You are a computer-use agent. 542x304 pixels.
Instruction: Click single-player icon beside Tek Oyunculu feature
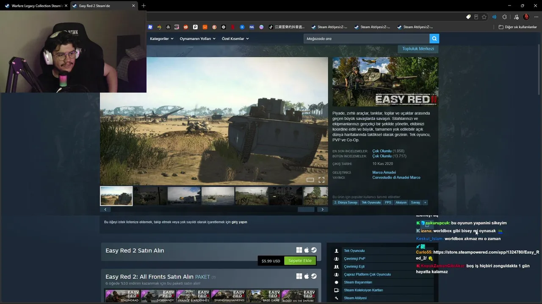point(337,251)
